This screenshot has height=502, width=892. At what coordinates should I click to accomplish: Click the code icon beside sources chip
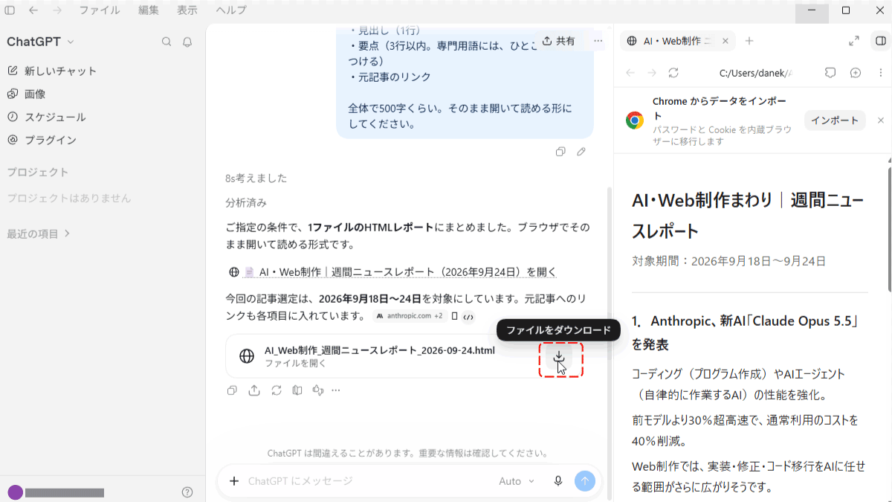coord(468,317)
